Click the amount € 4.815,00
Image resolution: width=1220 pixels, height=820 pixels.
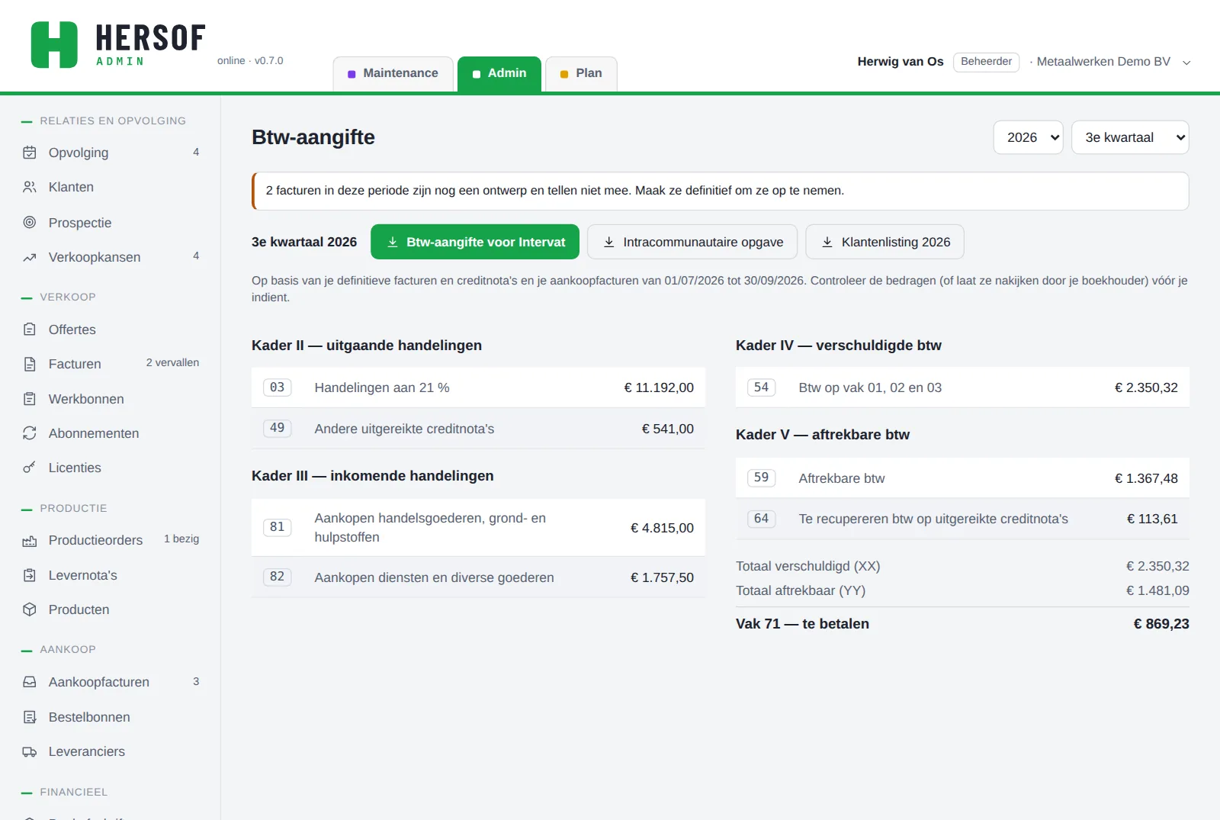[x=662, y=528]
